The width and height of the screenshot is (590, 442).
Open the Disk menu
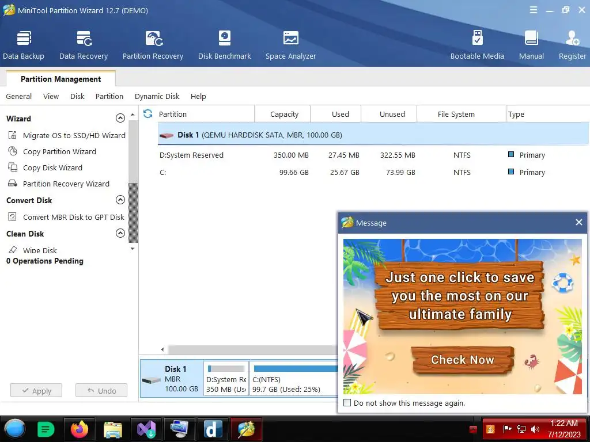77,96
